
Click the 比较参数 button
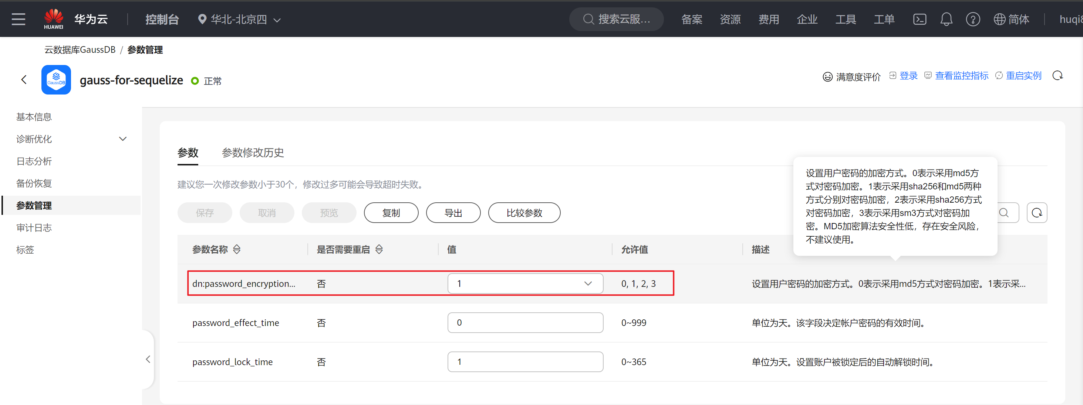(524, 213)
